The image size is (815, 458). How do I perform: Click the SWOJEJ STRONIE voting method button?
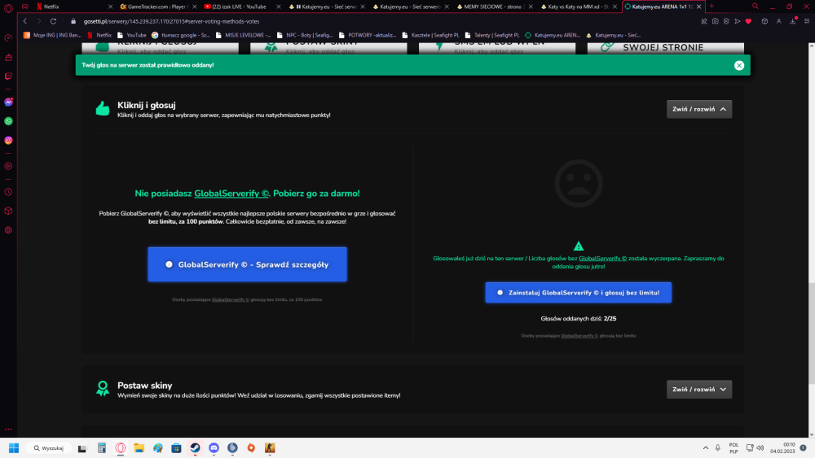pyautogui.click(x=666, y=48)
